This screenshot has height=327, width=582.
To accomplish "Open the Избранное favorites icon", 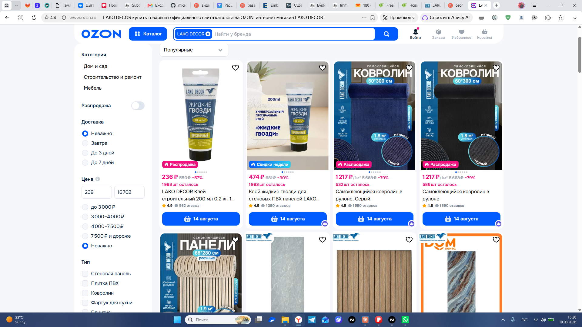I will point(461,34).
